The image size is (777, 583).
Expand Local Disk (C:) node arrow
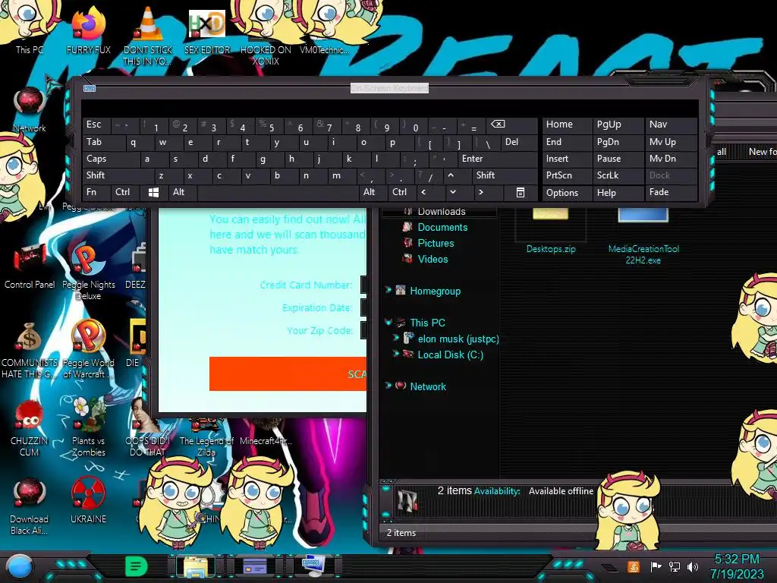pyautogui.click(x=395, y=354)
